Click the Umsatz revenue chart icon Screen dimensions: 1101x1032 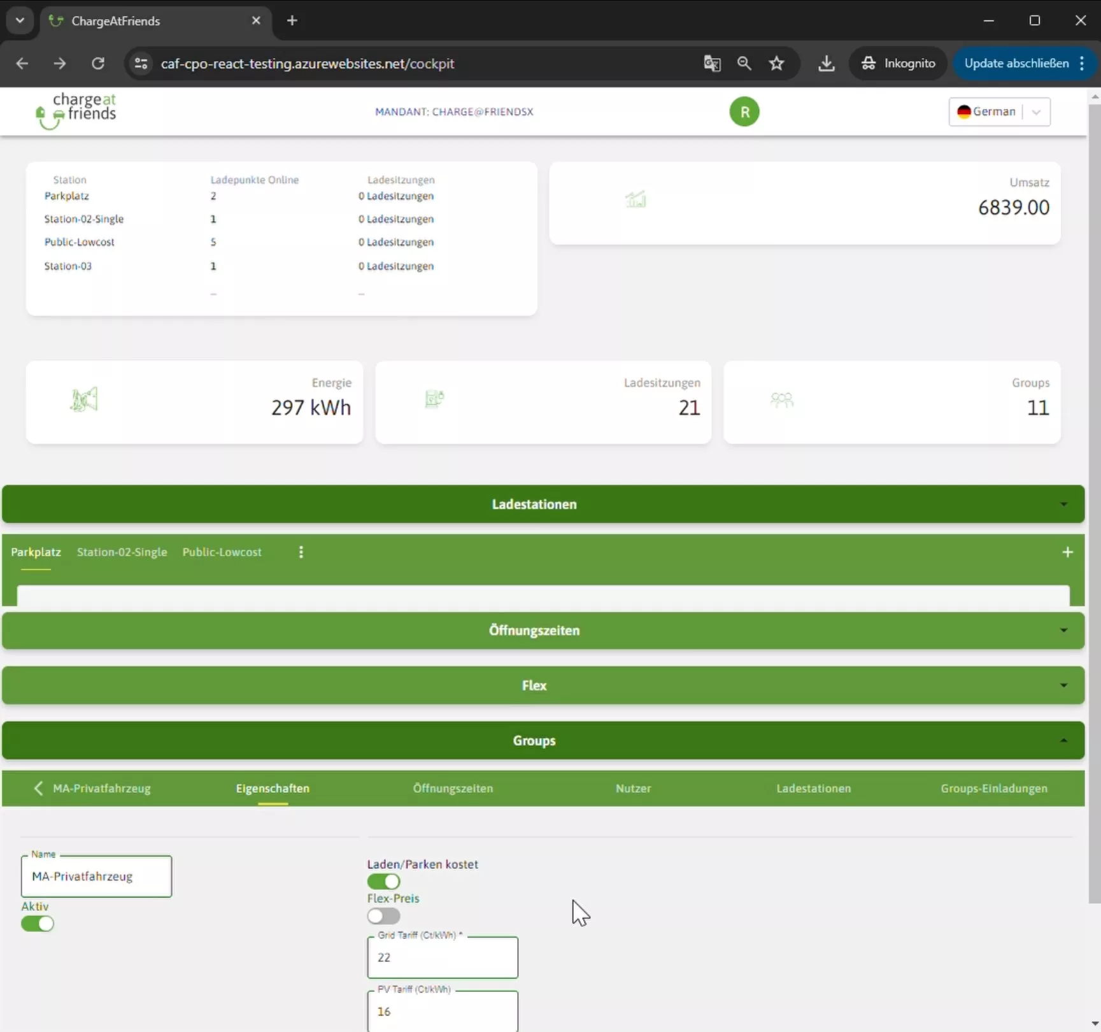[635, 200]
